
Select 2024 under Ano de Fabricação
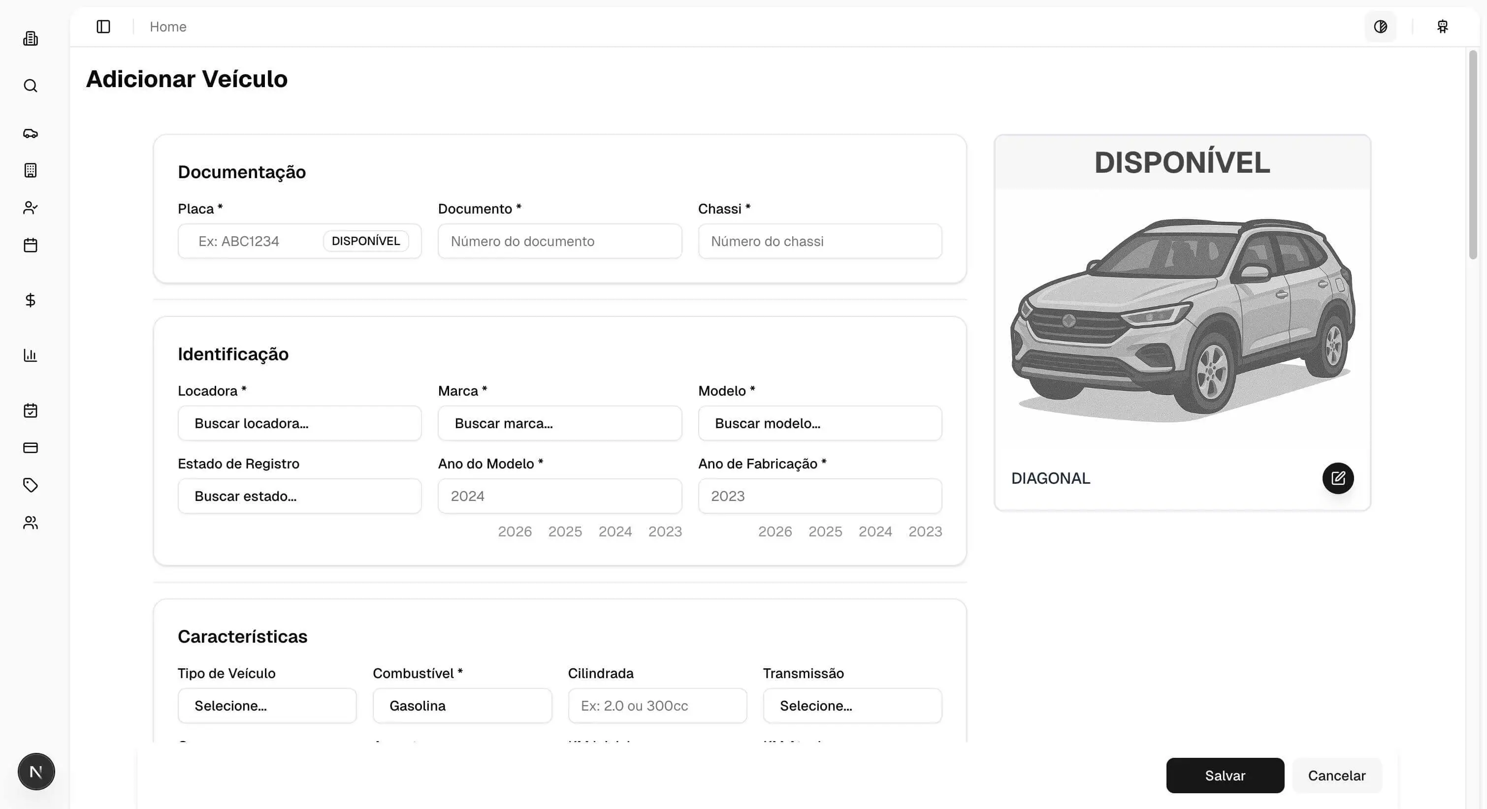coord(875,531)
